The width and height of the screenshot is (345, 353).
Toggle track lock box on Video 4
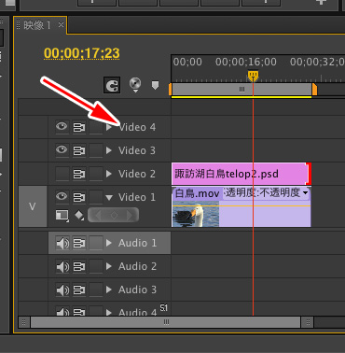(96, 127)
